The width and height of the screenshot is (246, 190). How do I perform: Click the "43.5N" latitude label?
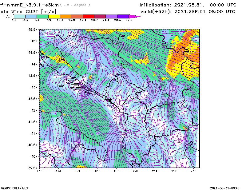[33, 76]
